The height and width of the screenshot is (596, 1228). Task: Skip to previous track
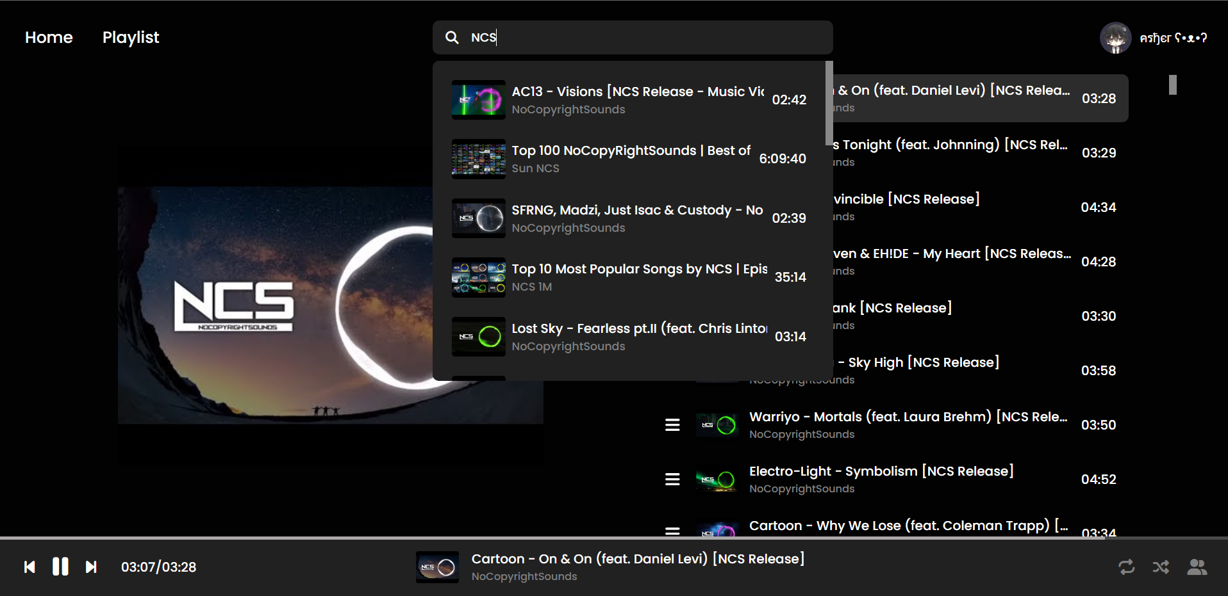(29, 567)
